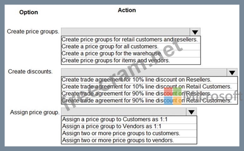Choose 'Create a price group for the warehouse'
Image resolution: width=244 pixels, height=151 pixels.
click(112, 54)
